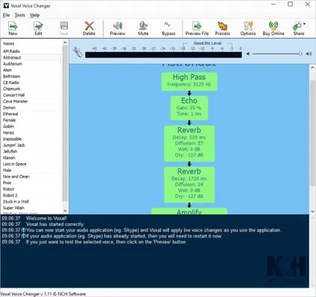The width and height of the screenshot is (316, 297).
Task: Select the Concert Hall voice
Action: pos(31,95)
